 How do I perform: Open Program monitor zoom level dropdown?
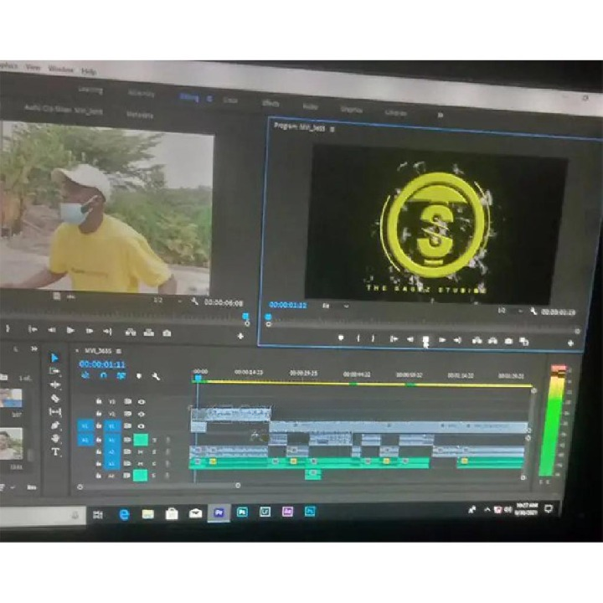[x=335, y=307]
